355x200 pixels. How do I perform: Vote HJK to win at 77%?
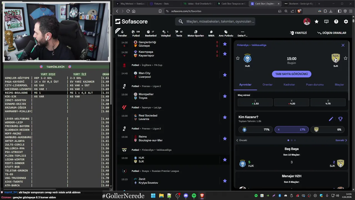[256, 129]
